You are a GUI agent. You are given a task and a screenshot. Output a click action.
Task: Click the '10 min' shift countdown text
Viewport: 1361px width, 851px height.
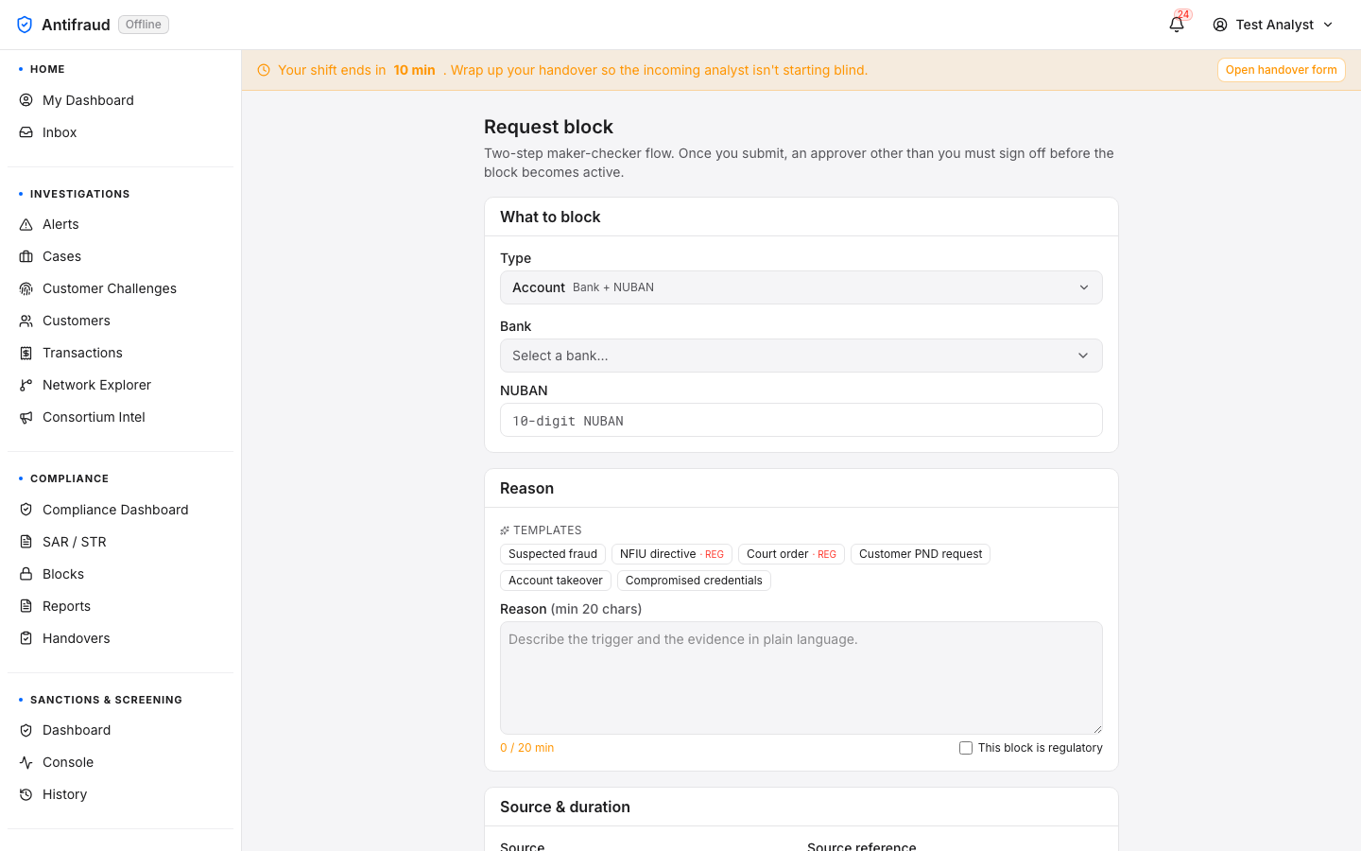(414, 70)
